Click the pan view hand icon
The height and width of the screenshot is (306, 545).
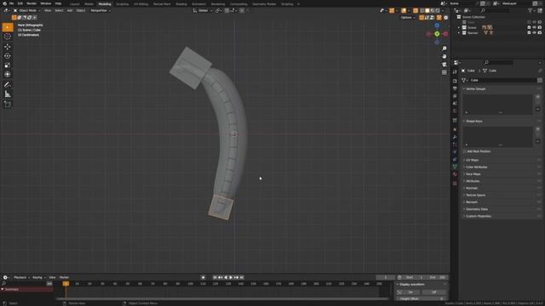click(445, 57)
